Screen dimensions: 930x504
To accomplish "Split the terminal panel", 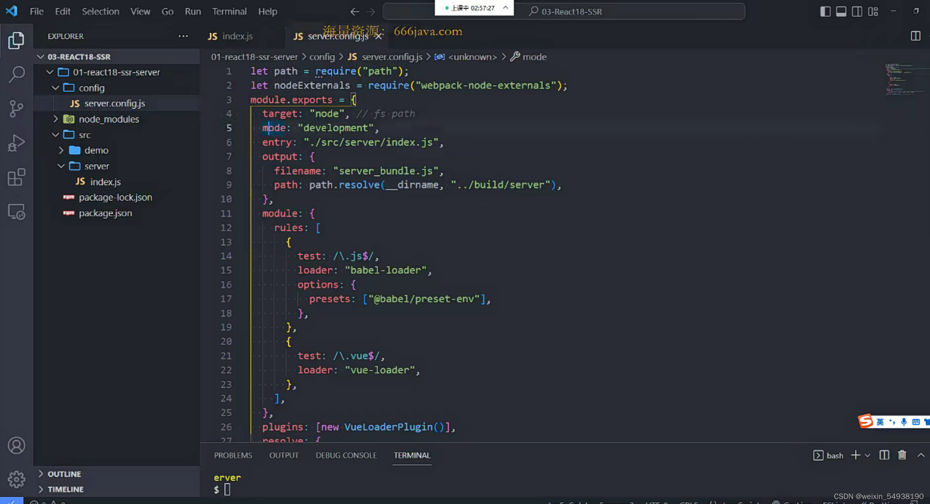I will point(884,455).
